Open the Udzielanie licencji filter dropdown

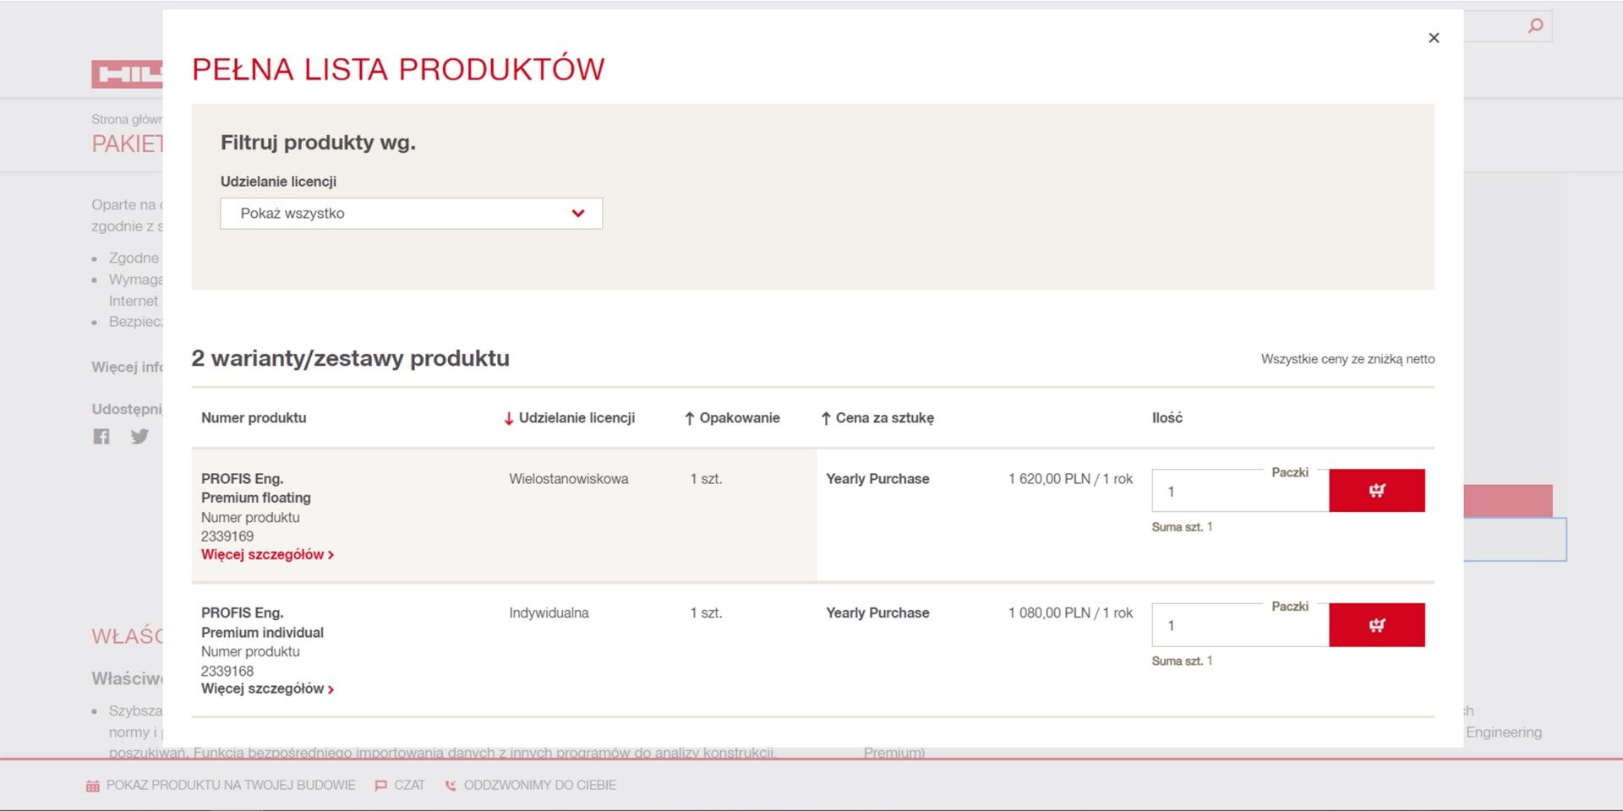click(x=411, y=214)
